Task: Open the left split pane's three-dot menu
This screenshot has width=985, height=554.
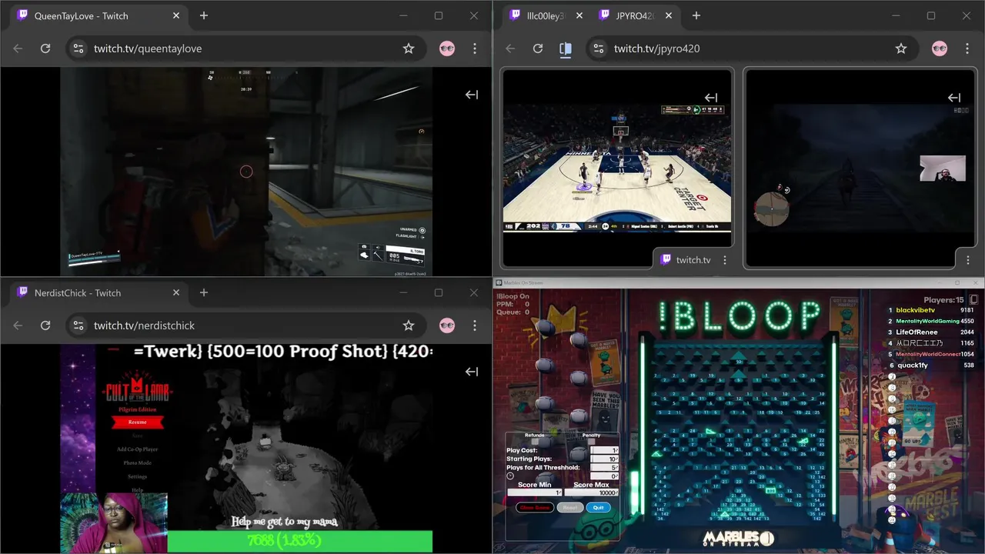Action: coord(724,260)
